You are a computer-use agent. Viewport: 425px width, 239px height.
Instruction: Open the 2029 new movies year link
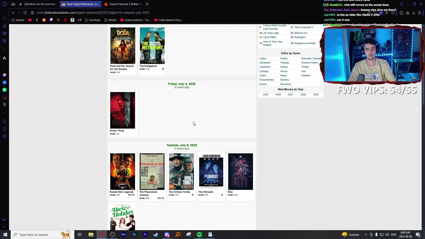pos(315,95)
